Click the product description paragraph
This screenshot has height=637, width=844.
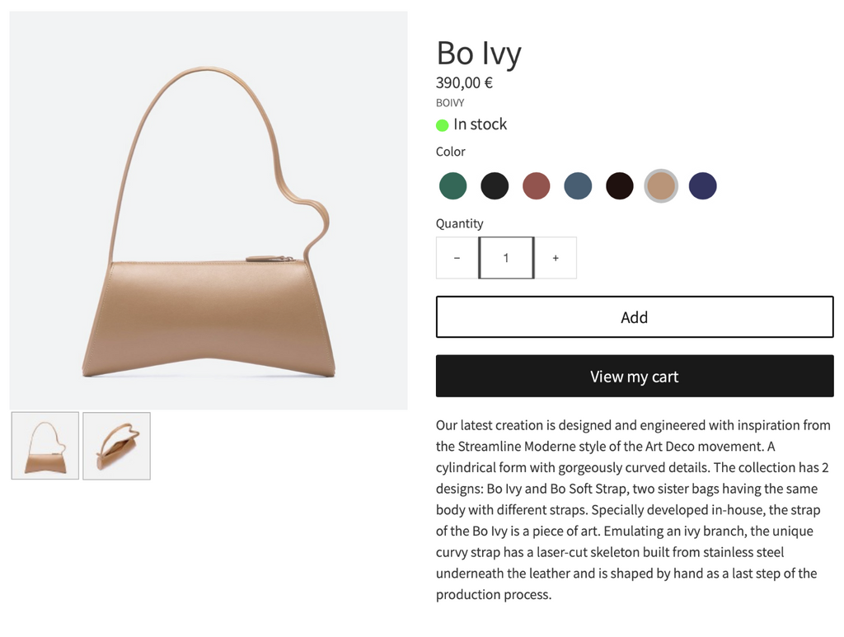[633, 509]
